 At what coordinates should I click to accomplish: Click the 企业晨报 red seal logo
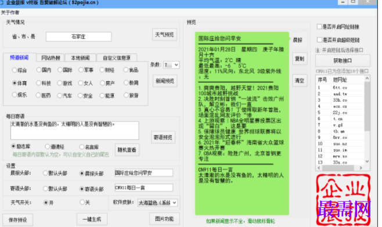click(343, 200)
